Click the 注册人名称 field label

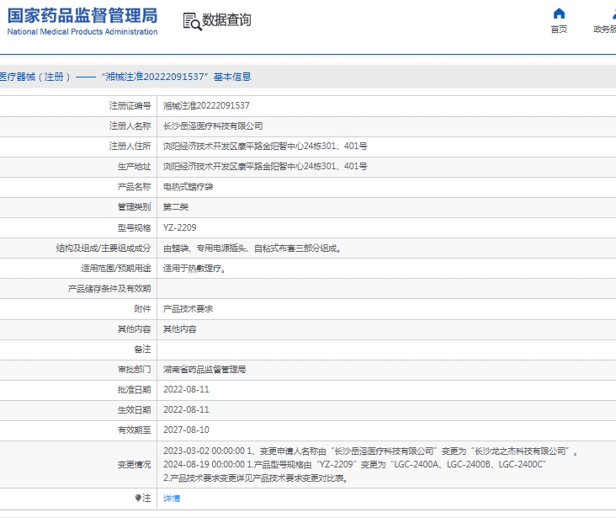tap(130, 125)
